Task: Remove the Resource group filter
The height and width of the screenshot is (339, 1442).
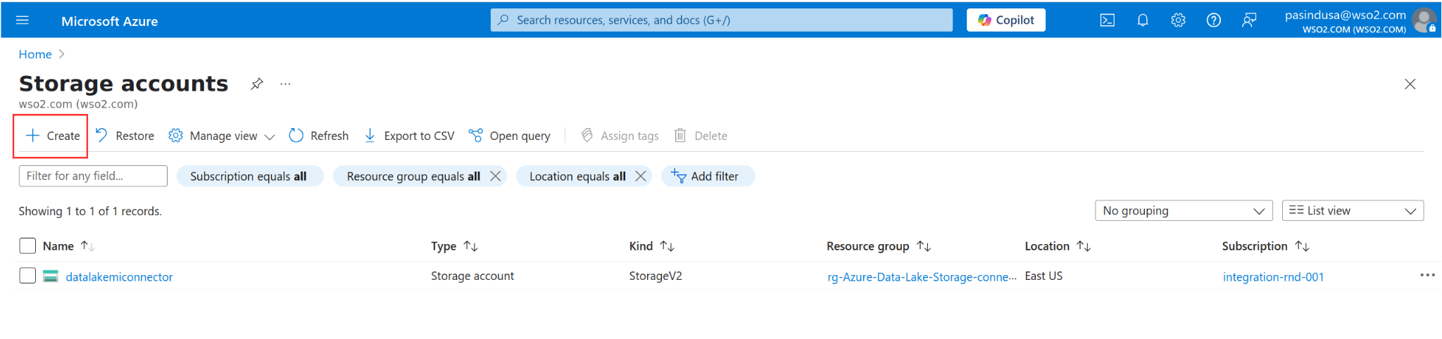Action: pyautogui.click(x=496, y=177)
